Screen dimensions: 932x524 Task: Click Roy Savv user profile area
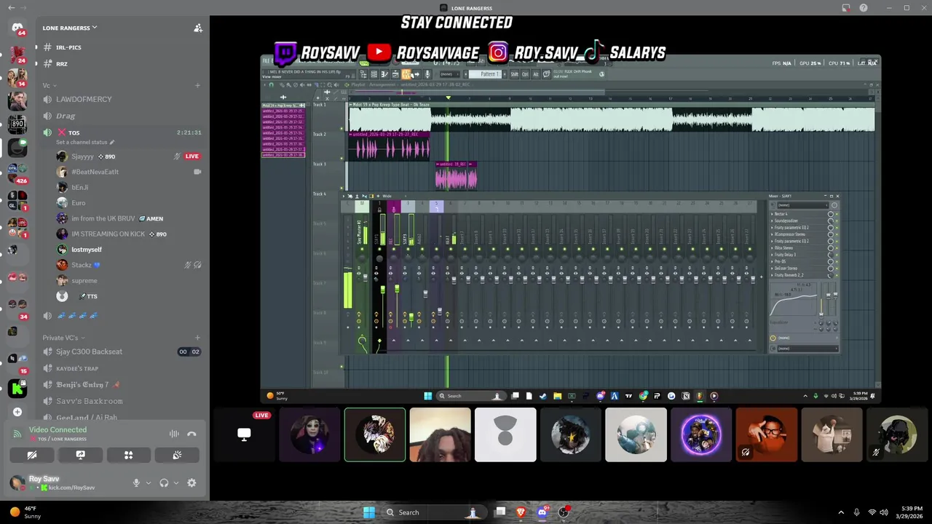coord(52,483)
